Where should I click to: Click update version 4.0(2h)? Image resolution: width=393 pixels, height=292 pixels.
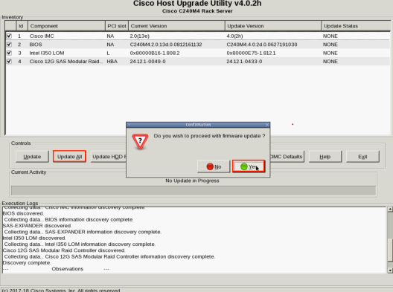tap(234, 36)
